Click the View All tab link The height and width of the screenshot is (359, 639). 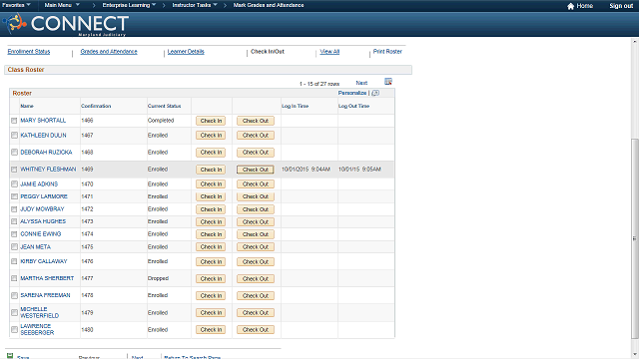pyautogui.click(x=329, y=52)
